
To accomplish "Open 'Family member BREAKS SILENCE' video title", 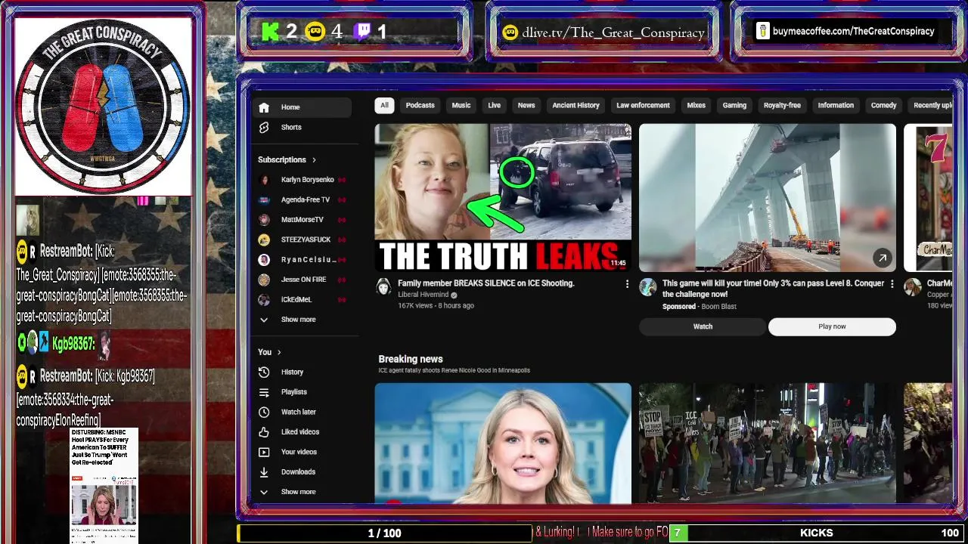I will coord(486,283).
